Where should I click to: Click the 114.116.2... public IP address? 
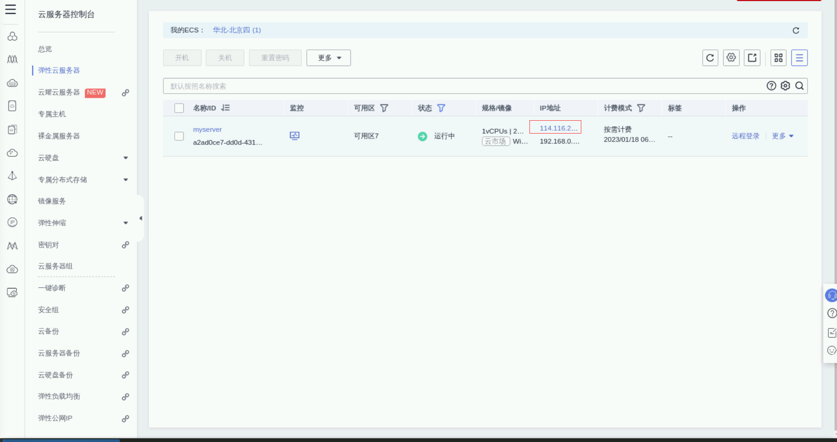558,128
